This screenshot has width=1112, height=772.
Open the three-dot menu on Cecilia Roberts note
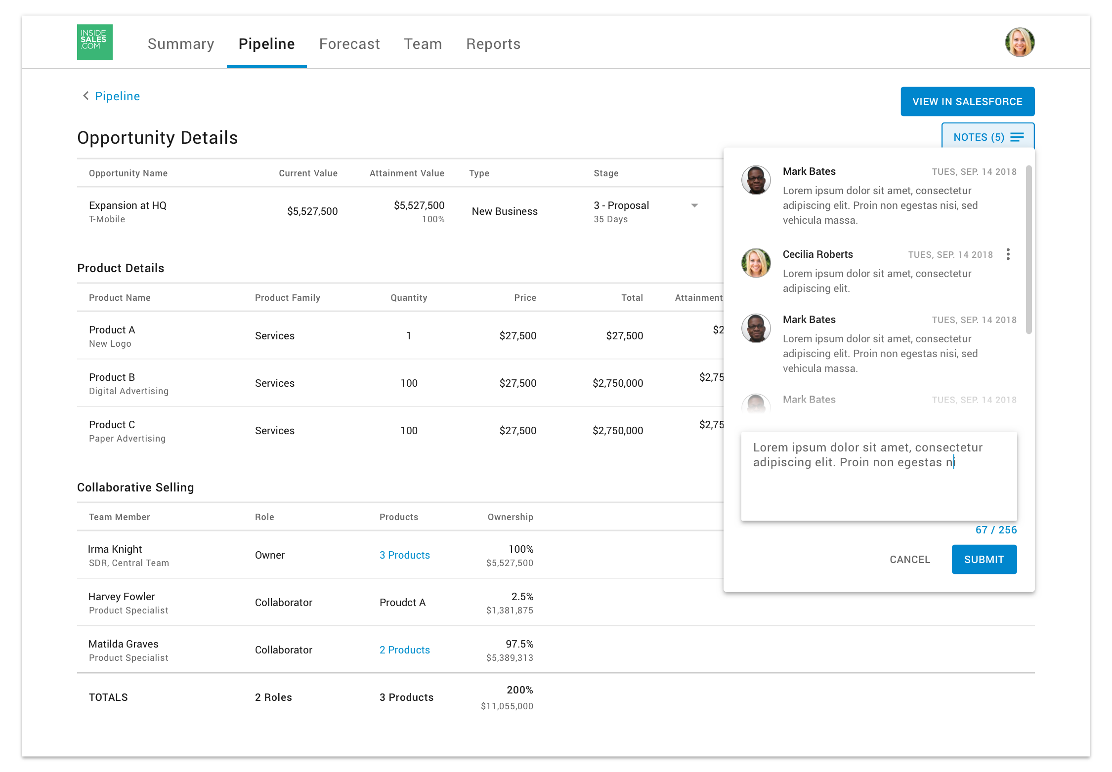click(1008, 254)
